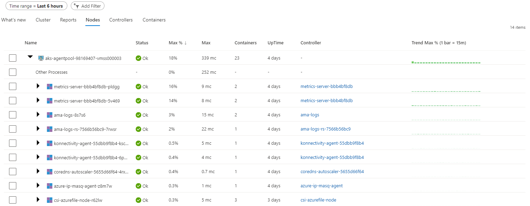Switch to the Controllers tab

click(121, 20)
